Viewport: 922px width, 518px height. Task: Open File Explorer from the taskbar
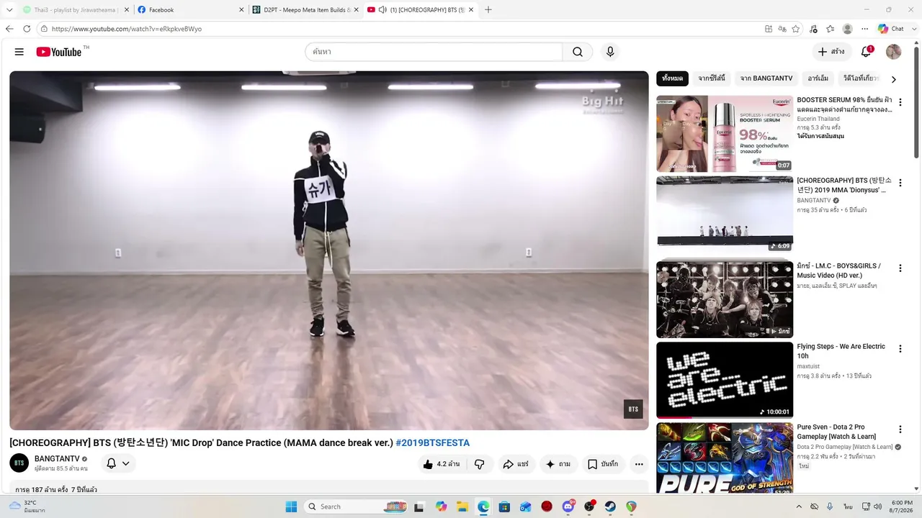tap(462, 506)
